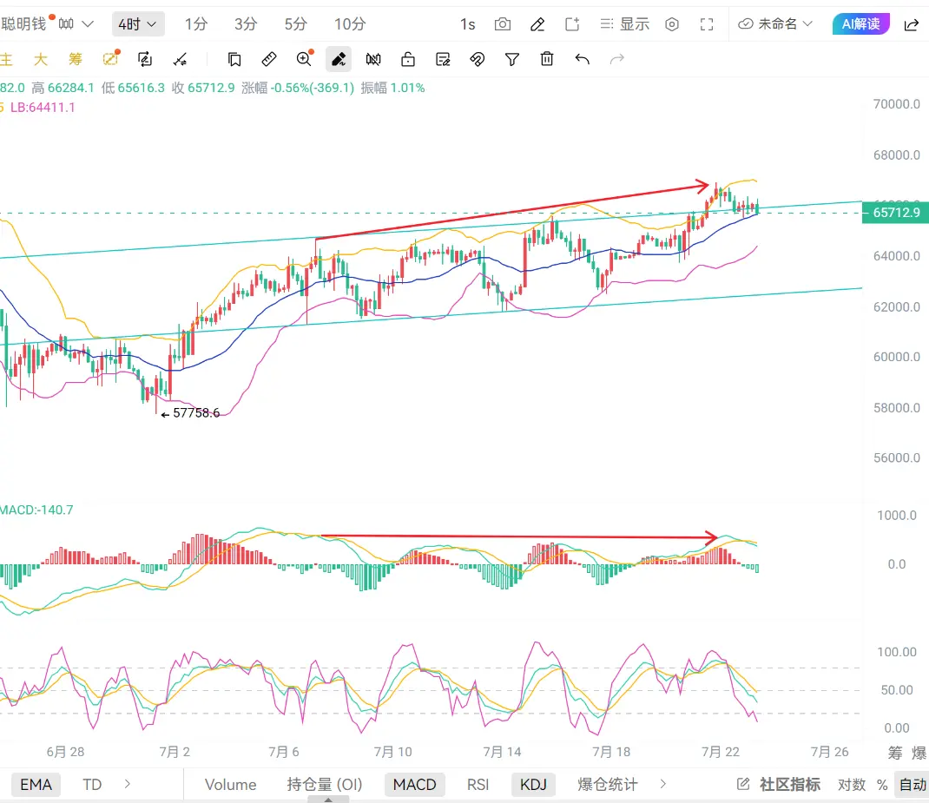Click the 65712.9 current price label

pyautogui.click(x=896, y=213)
